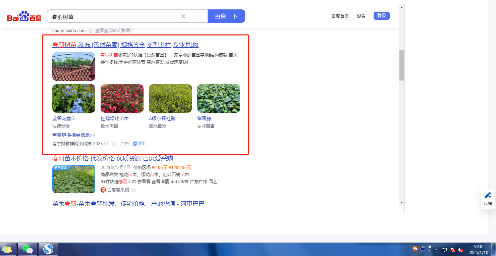Image resolution: width=496 pixels, height=256 pixels.
Task: Open WeChat from the taskbar
Action: pyautogui.click(x=27, y=249)
